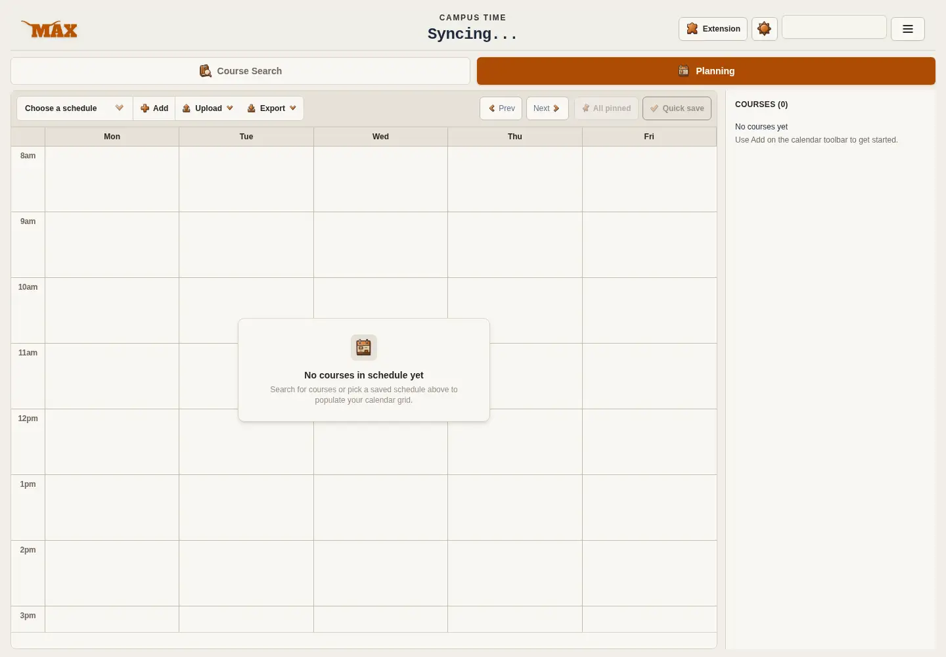Screen dimensions: 946x657
Task: Toggle the theme sun icon button
Action: coord(765,29)
